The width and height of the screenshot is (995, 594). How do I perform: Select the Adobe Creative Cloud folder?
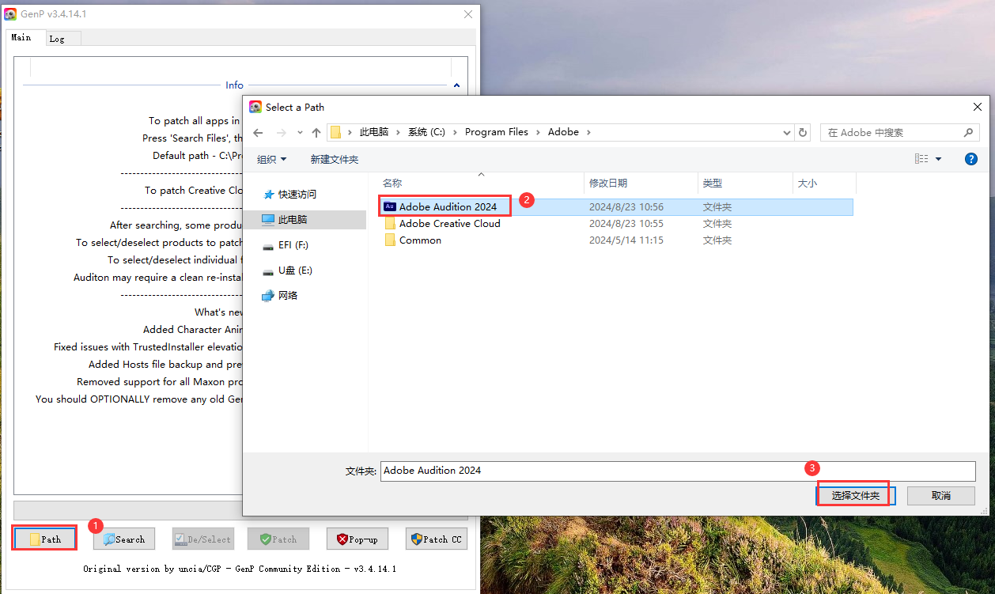point(449,224)
